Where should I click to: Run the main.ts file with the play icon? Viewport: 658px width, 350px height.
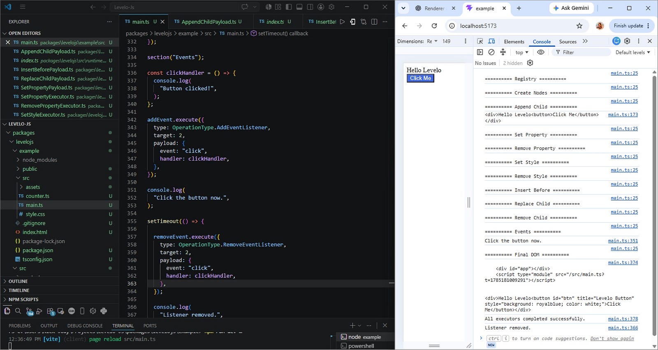[342, 22]
